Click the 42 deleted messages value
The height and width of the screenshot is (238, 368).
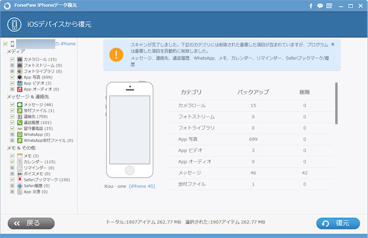pyautogui.click(x=305, y=173)
